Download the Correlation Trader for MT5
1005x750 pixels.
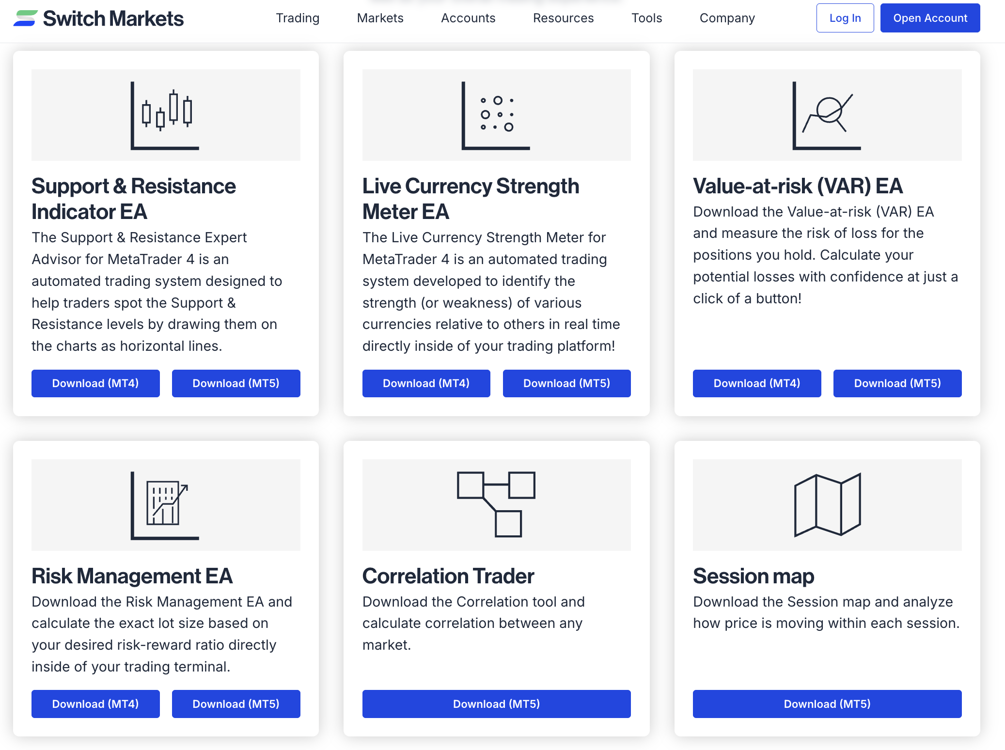click(496, 704)
